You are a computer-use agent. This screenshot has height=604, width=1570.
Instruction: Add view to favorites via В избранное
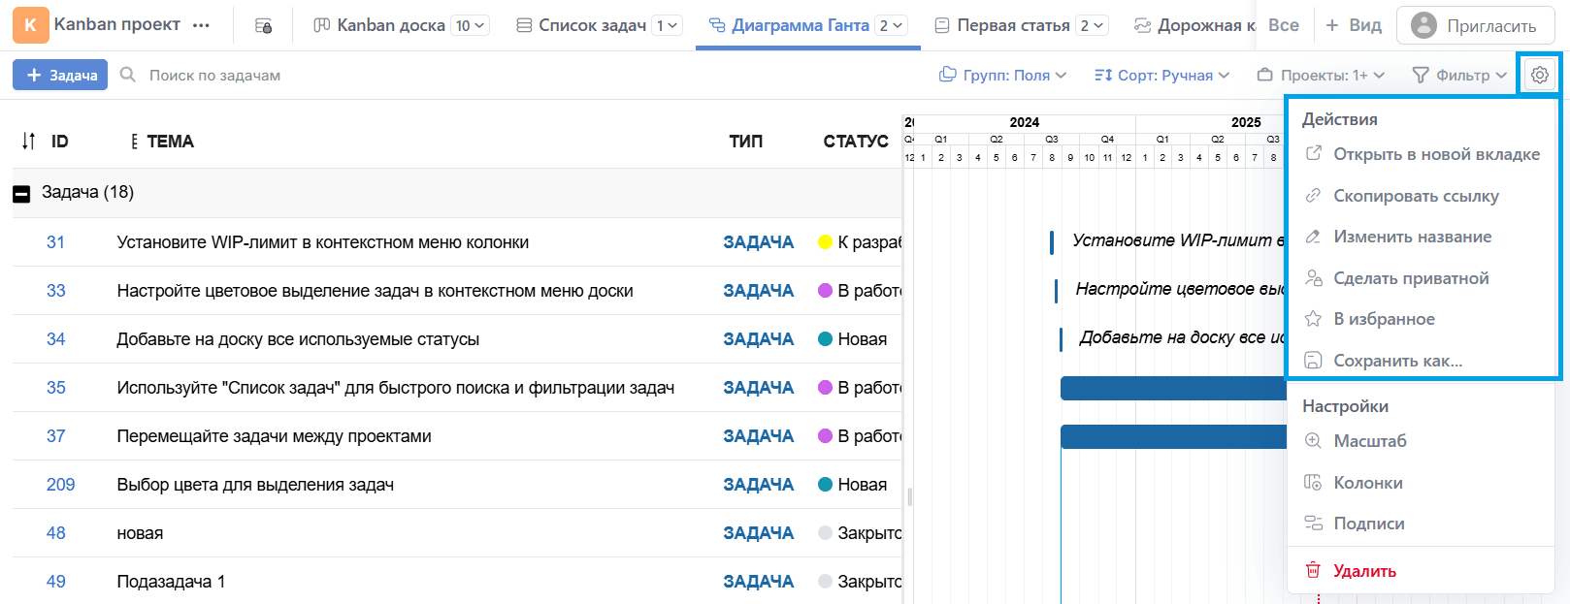pyautogui.click(x=1384, y=319)
